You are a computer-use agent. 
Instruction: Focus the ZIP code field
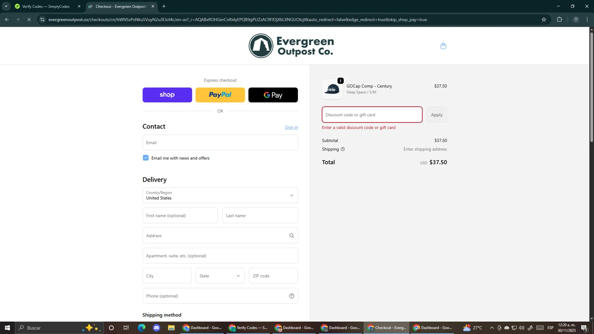273,276
